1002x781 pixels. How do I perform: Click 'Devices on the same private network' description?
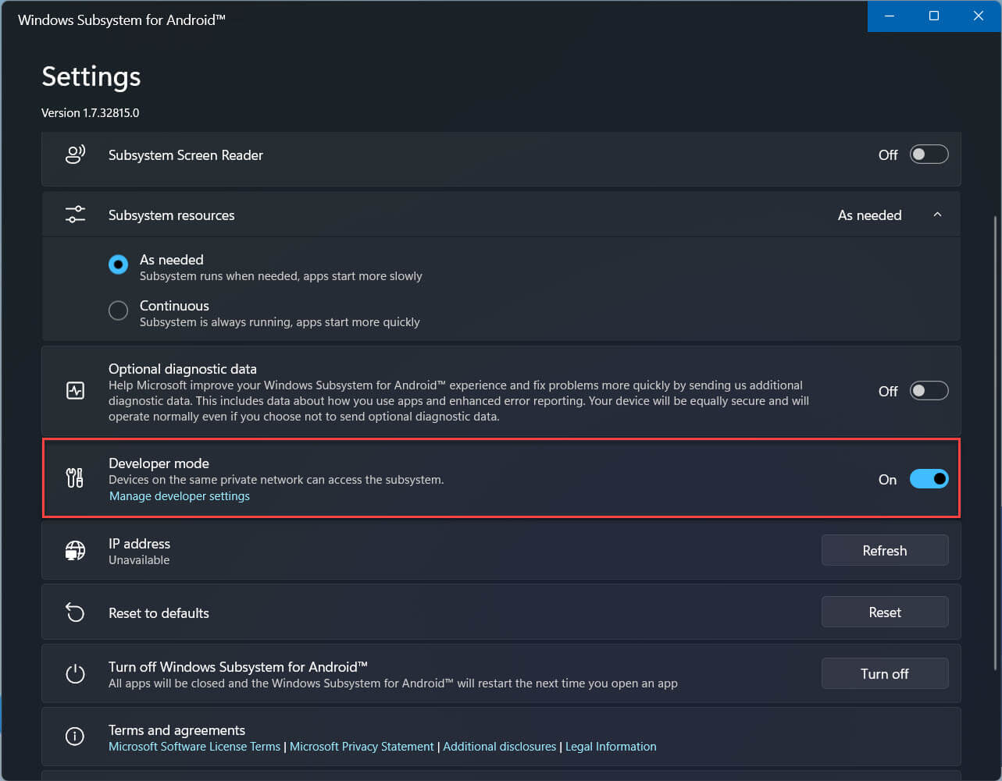point(276,480)
